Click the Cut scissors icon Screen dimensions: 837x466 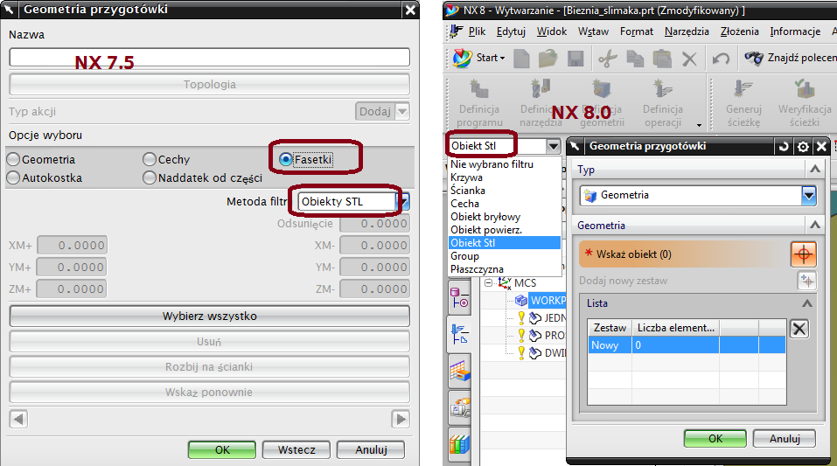[608, 59]
